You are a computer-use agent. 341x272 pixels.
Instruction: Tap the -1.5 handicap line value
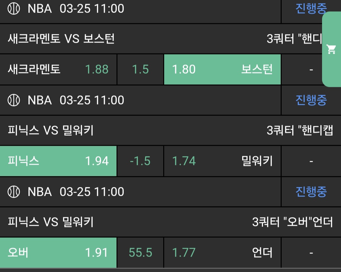tap(141, 161)
